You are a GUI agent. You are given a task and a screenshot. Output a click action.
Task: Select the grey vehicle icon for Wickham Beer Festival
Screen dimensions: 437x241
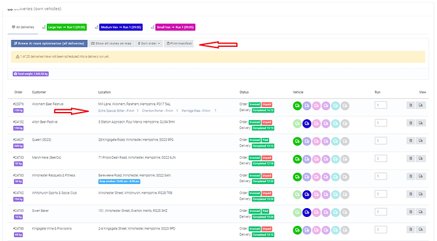(345, 106)
